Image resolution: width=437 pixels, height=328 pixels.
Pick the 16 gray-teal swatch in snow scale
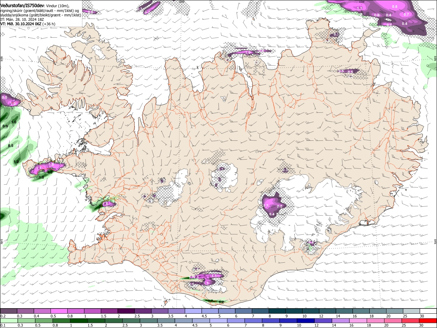(361, 311)
